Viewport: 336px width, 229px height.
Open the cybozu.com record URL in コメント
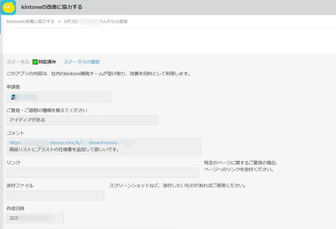pos(71,143)
